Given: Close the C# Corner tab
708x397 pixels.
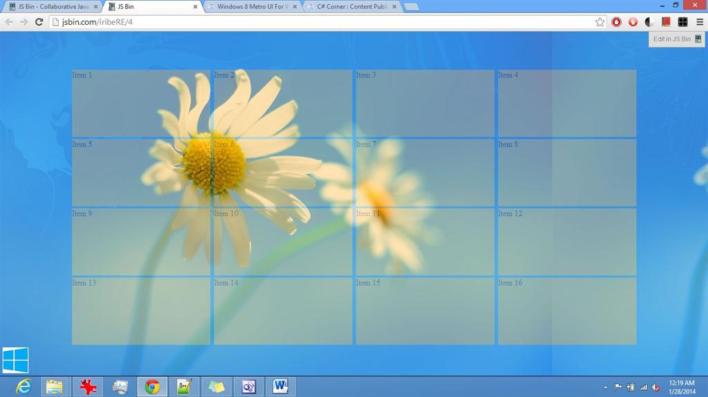Looking at the screenshot, I should [394, 7].
